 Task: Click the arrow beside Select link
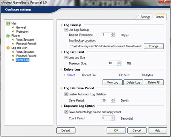65,75
